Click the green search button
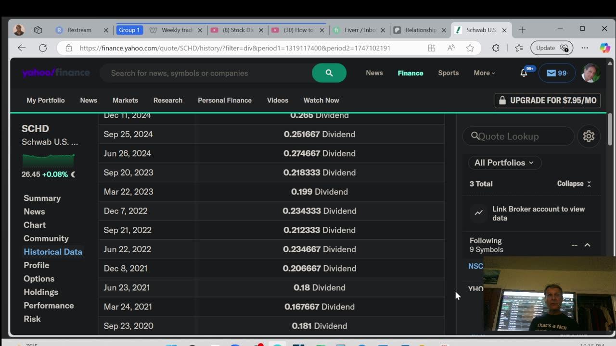 click(x=329, y=73)
